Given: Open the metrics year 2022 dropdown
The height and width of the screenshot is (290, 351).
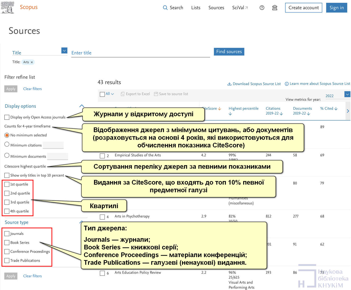Looking at the screenshot, I should [347, 94].
